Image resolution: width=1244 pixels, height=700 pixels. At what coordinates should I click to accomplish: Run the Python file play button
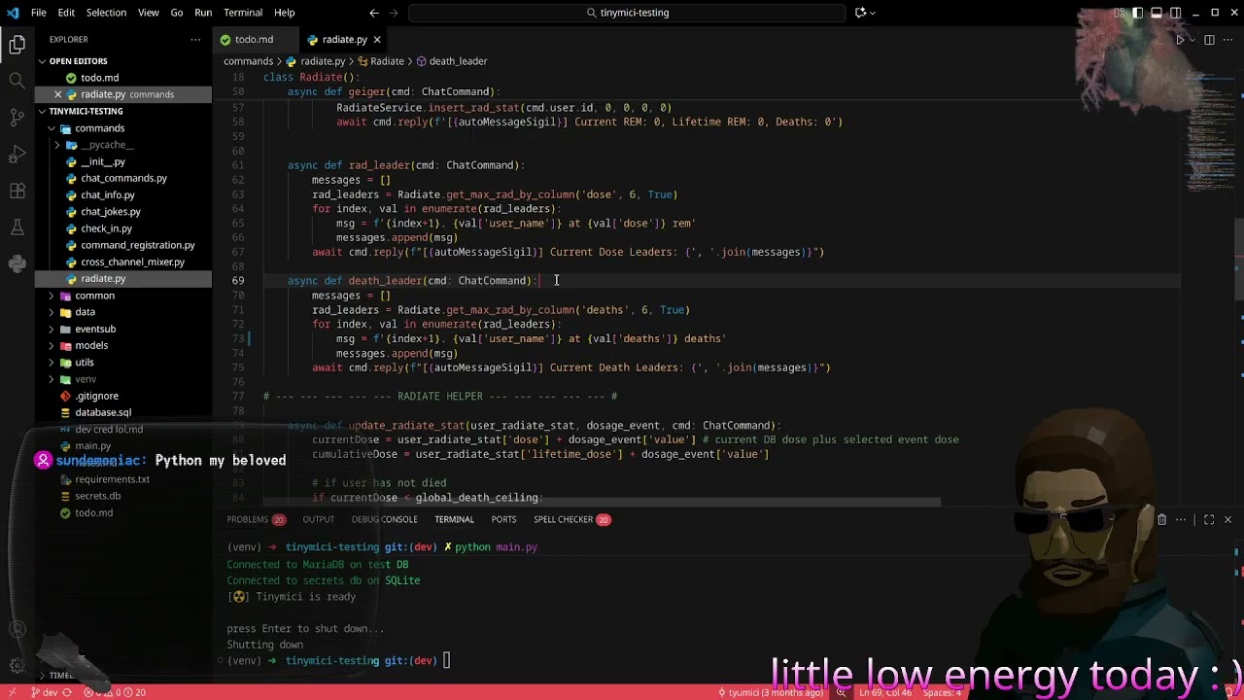1180,40
